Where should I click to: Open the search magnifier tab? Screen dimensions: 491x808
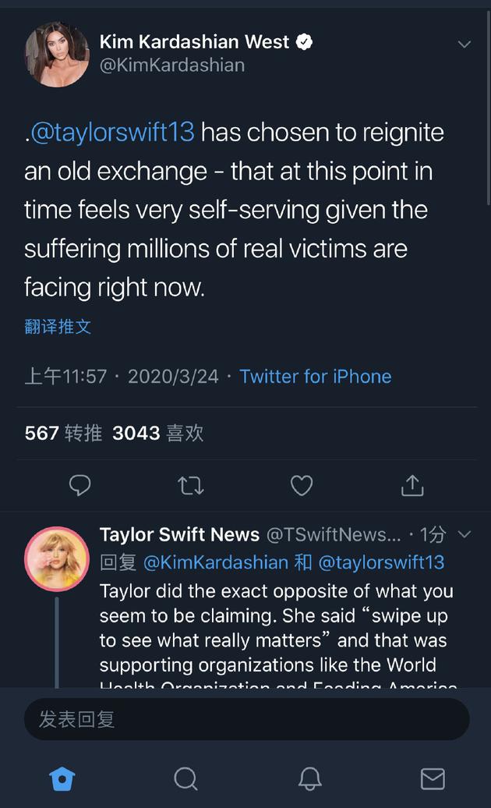tap(185, 778)
